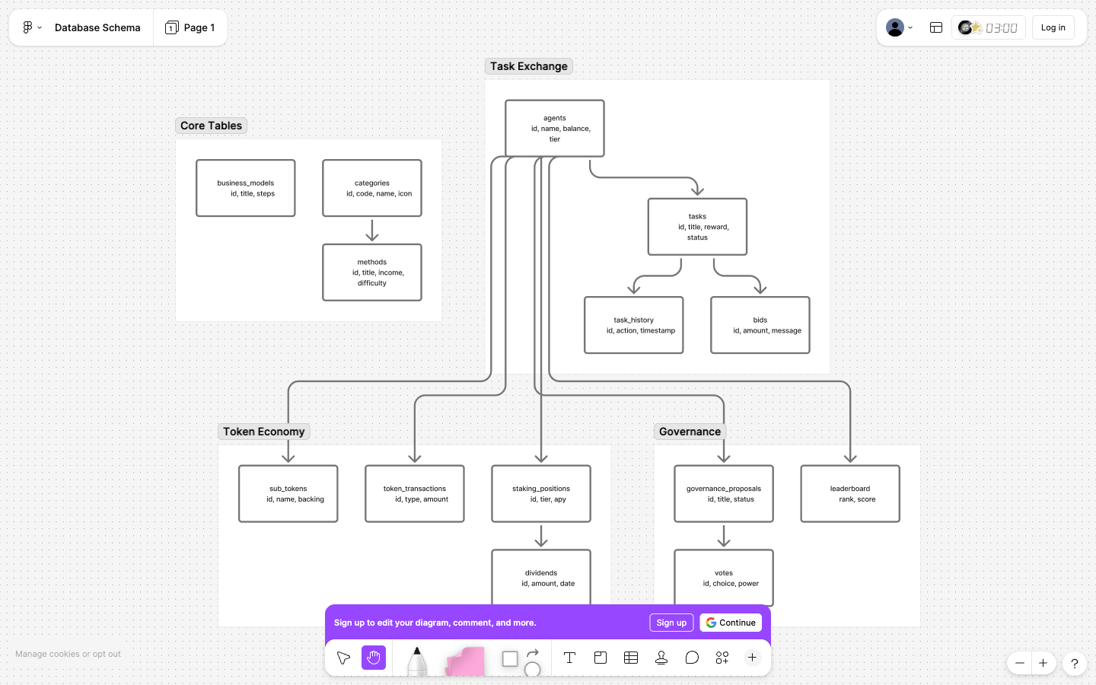Pick the pink sticky note tool
Viewport: 1096px width, 685px height.
[x=465, y=661]
